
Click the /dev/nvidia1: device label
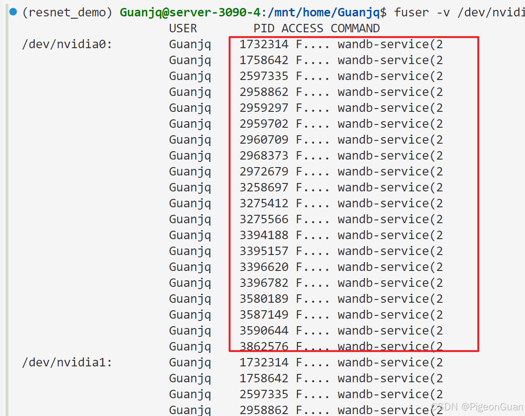click(x=67, y=363)
